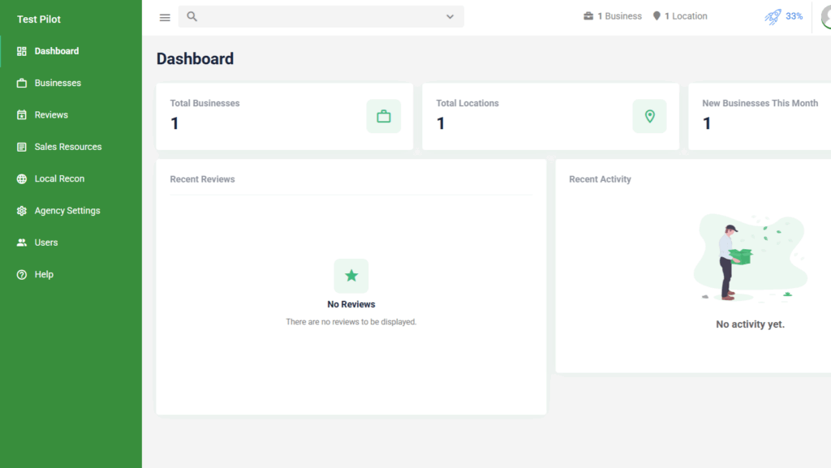The height and width of the screenshot is (468, 831).
Task: Click the 1 Location header link
Action: (x=681, y=16)
